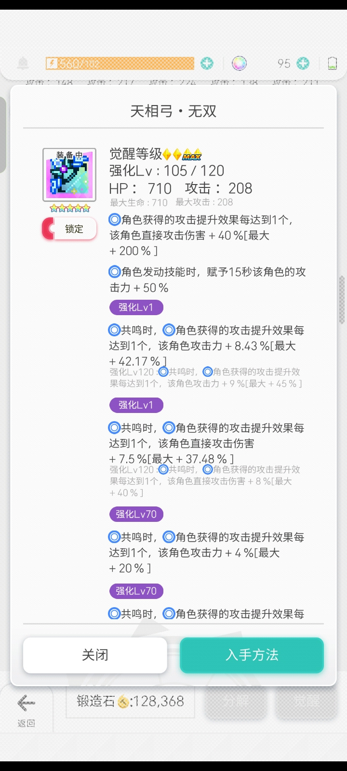Toggle the 锁定 lock switch
The image size is (347, 771).
69,229
